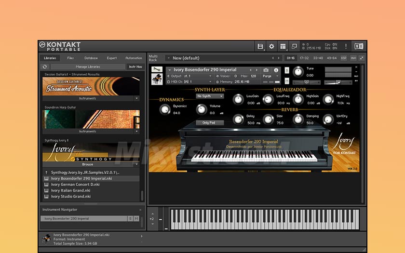Click the reverb Size knob
Image resolution: width=405 pixels, height=253 pixels.
coord(268,120)
